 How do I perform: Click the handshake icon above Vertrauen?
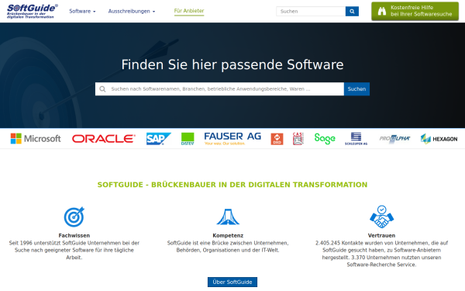coord(381,217)
